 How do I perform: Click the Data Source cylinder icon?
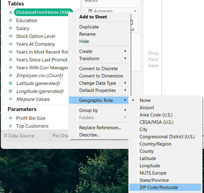[x=5, y=136]
